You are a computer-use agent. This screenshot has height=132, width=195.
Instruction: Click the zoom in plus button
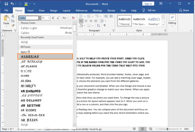[181, 129]
